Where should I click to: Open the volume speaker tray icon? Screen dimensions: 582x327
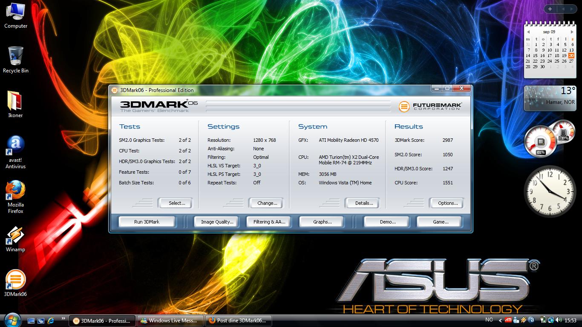559,320
